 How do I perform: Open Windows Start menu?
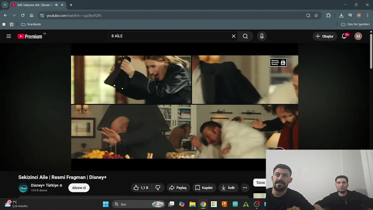pos(106,204)
